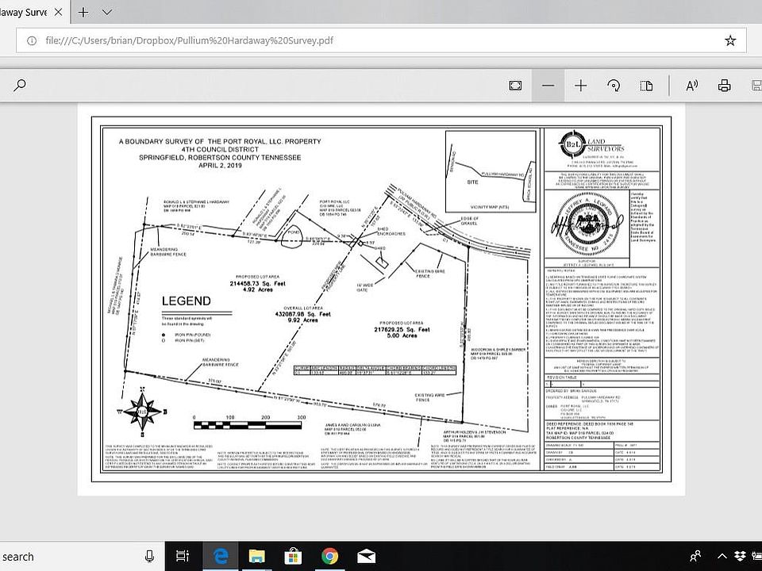Click the Fit to page icon
The width and height of the screenshot is (762, 571).
(515, 86)
